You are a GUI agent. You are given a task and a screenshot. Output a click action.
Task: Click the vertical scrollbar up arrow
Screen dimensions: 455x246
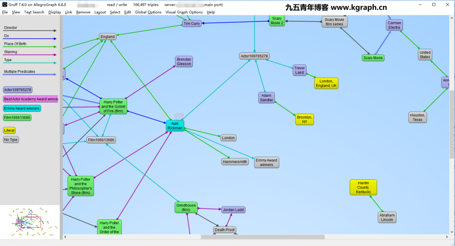pyautogui.click(x=452, y=18)
